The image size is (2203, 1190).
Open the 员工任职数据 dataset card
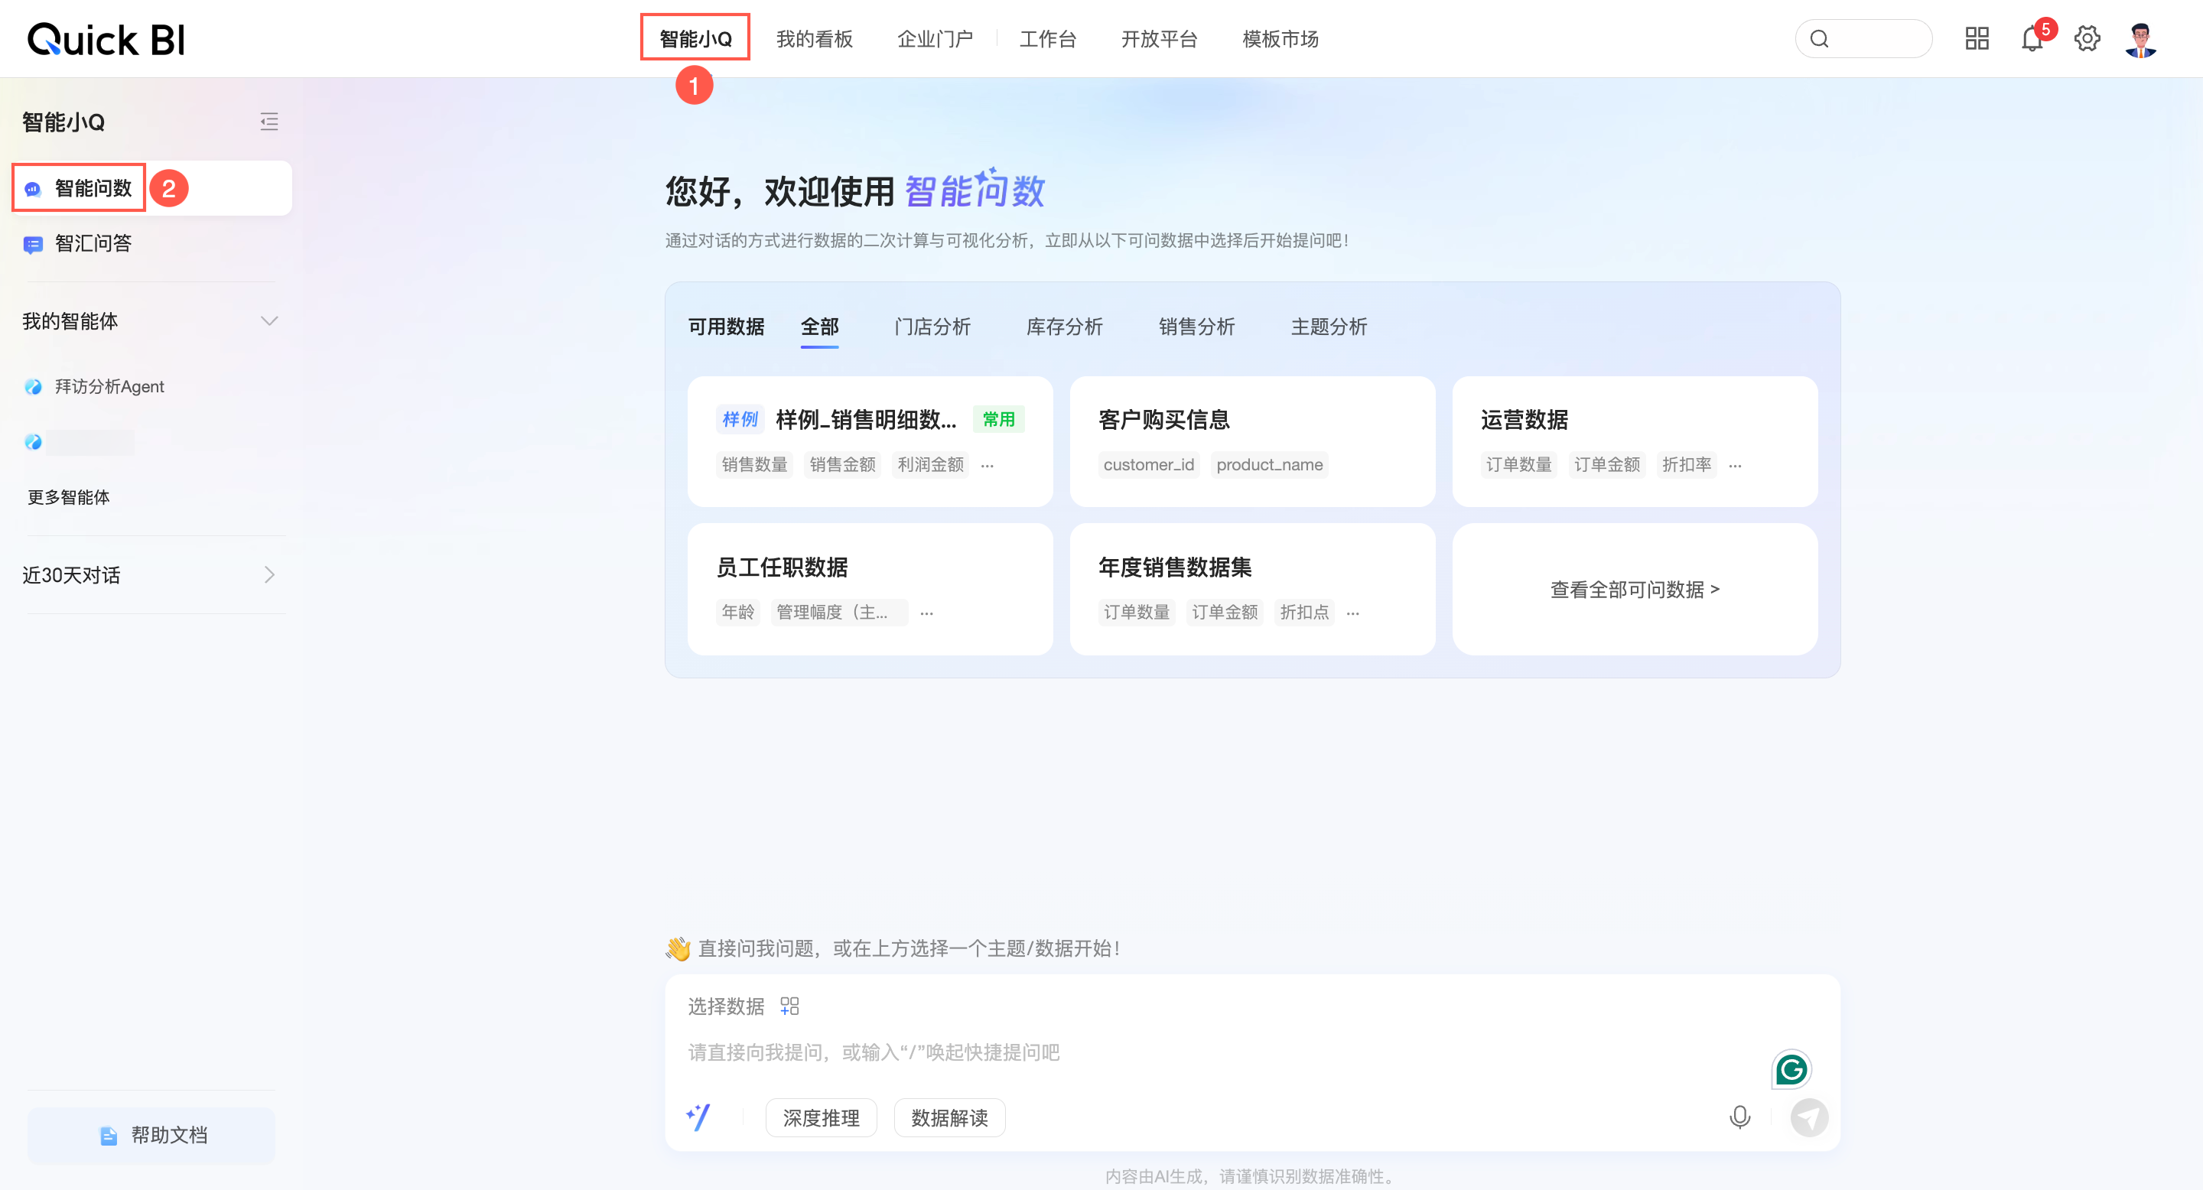(870, 589)
